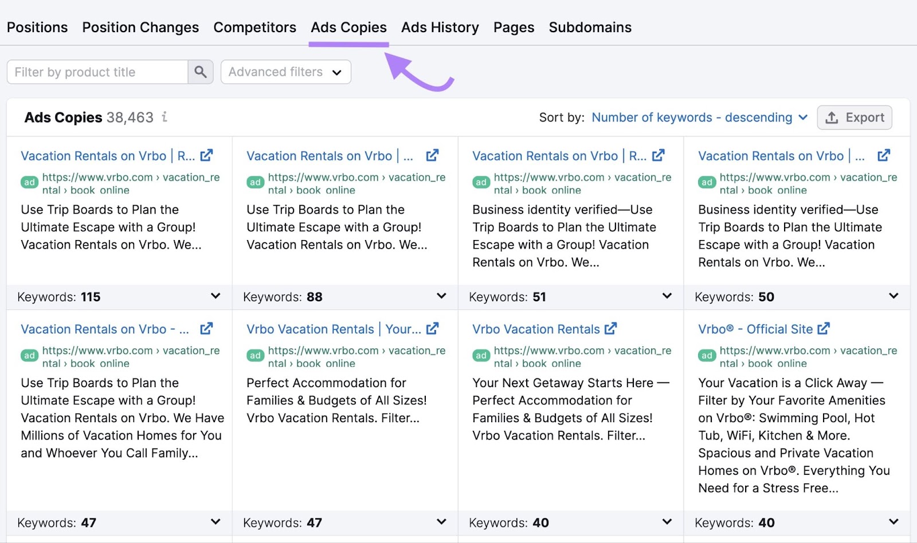Open 'Vacation Rentals on Vrbo - ...' ad title
Screen dimensions: 917x543
(105, 329)
